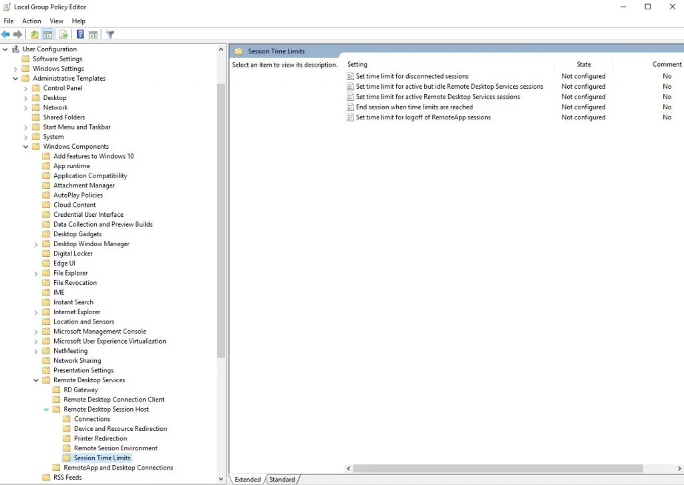Collapse the User Configuration node
Image resolution: width=684 pixels, height=485 pixels.
pyautogui.click(x=5, y=49)
